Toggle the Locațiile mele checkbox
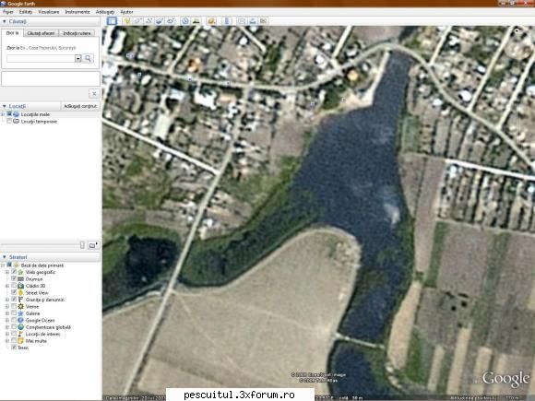The image size is (535, 401). (x=9, y=114)
